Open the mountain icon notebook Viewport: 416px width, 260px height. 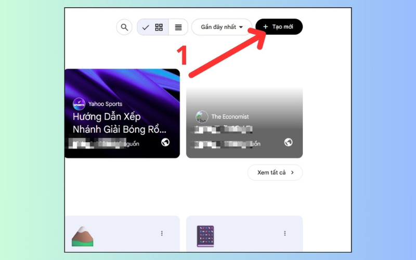[x=122, y=233]
